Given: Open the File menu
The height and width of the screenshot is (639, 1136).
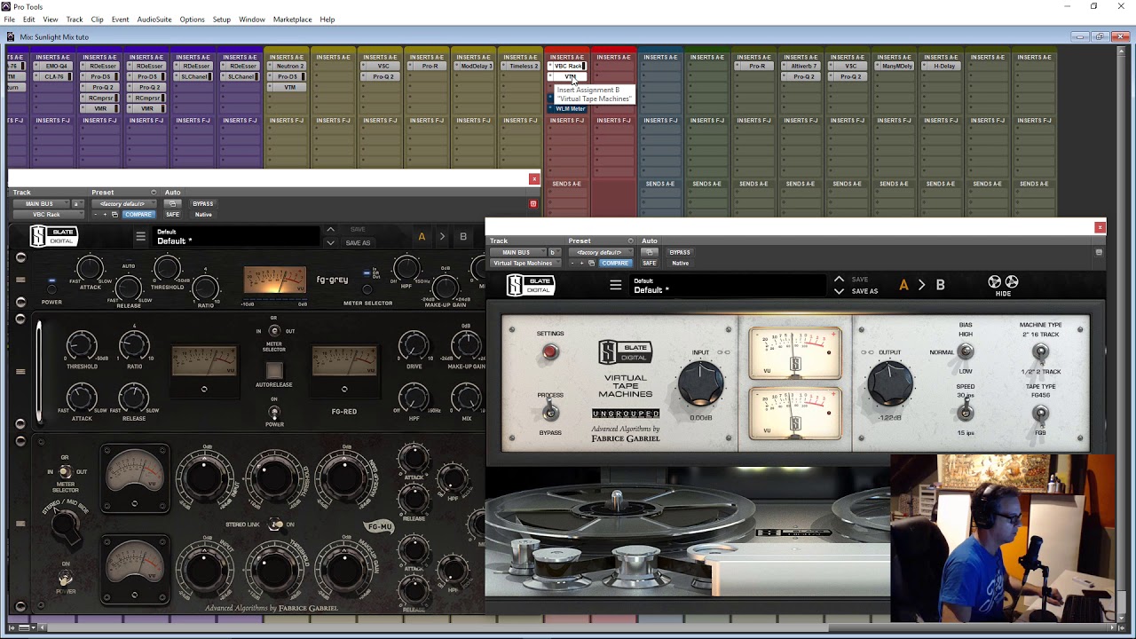Looking at the screenshot, I should pyautogui.click(x=9, y=20).
